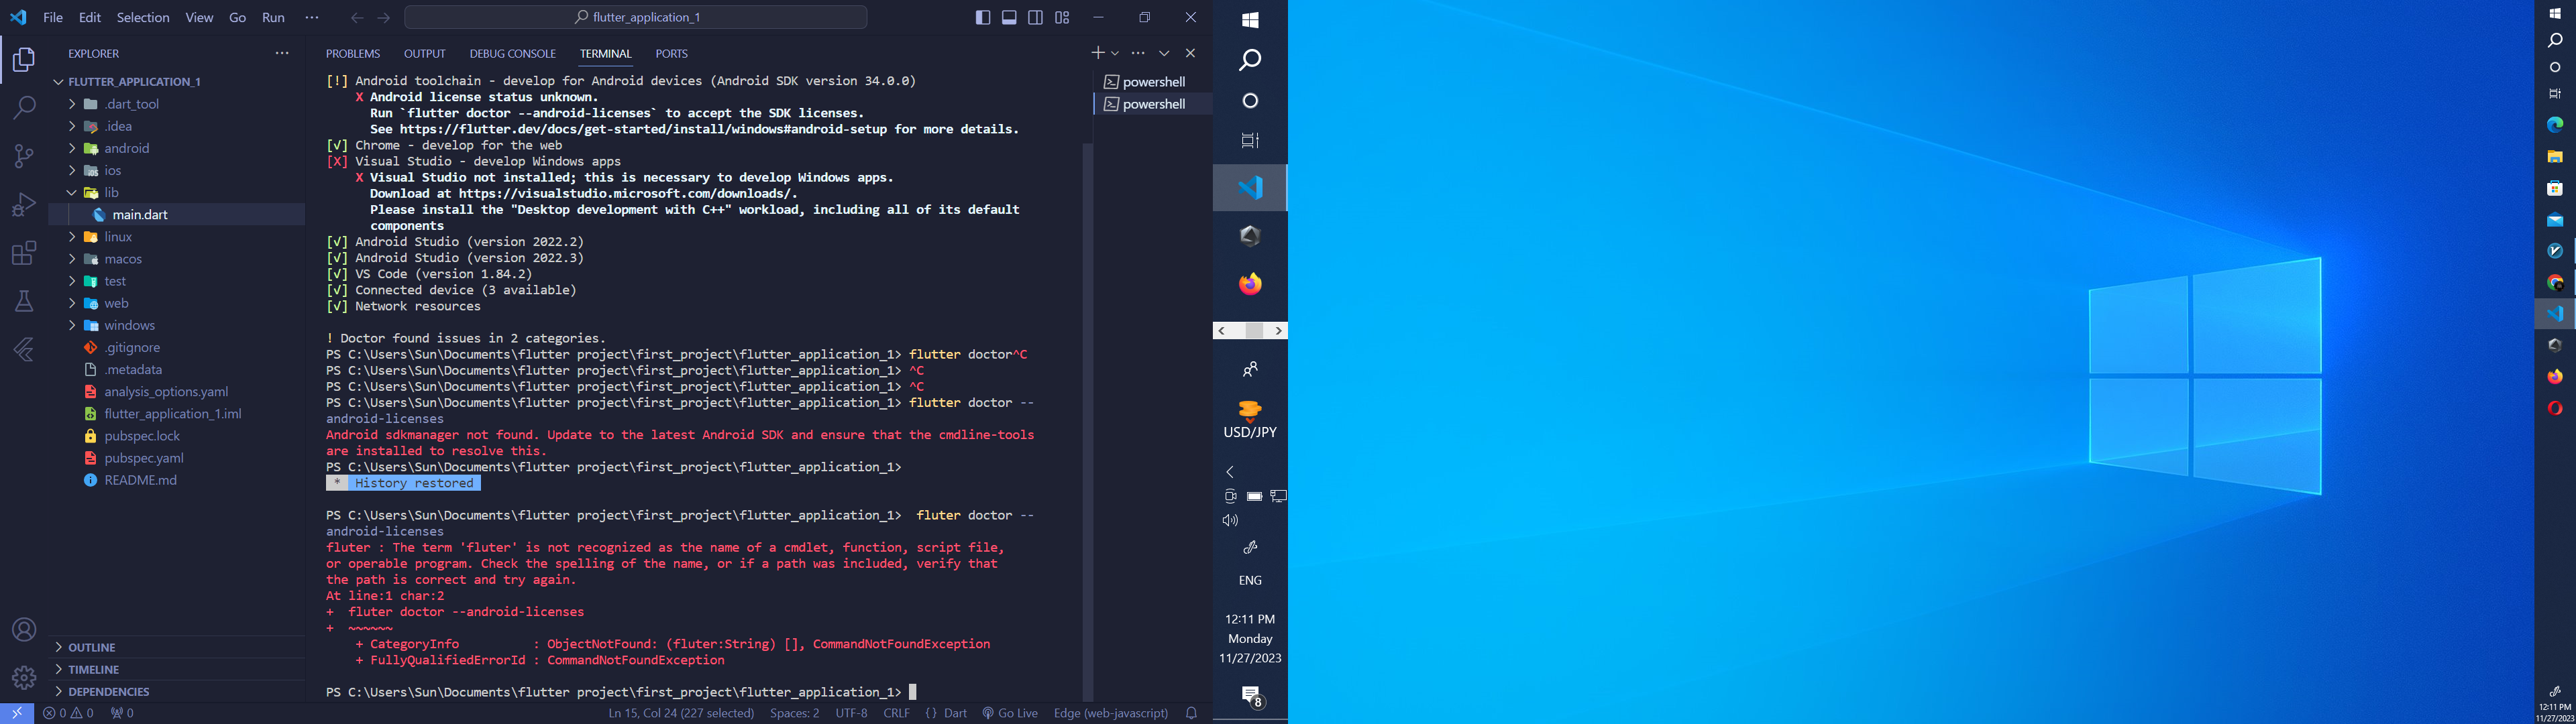Show errors and warnings count in status bar
The width and height of the screenshot is (2576, 724).
coord(68,713)
